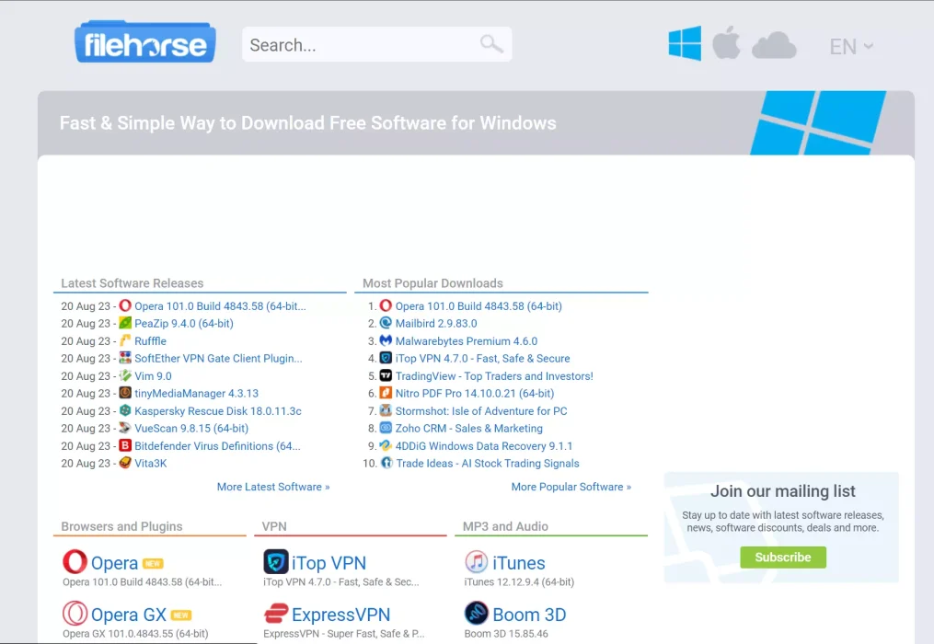Click the Opera icon in Latest Software Releases
The image size is (934, 644).
pyautogui.click(x=125, y=305)
